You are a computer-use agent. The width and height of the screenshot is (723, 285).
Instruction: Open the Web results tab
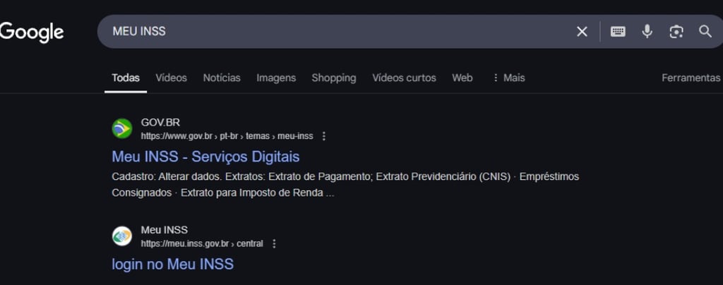click(462, 78)
